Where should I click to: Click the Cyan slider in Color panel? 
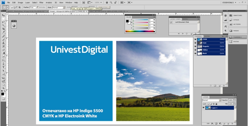coord(140,20)
